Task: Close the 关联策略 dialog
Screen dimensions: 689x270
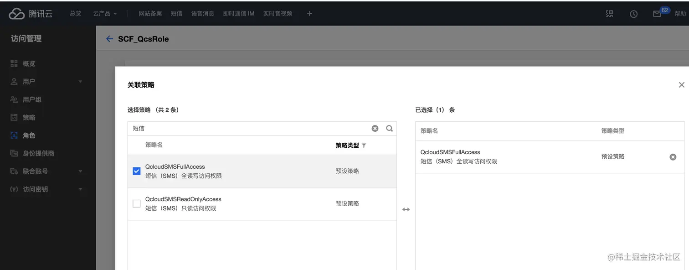Action: 681,85
